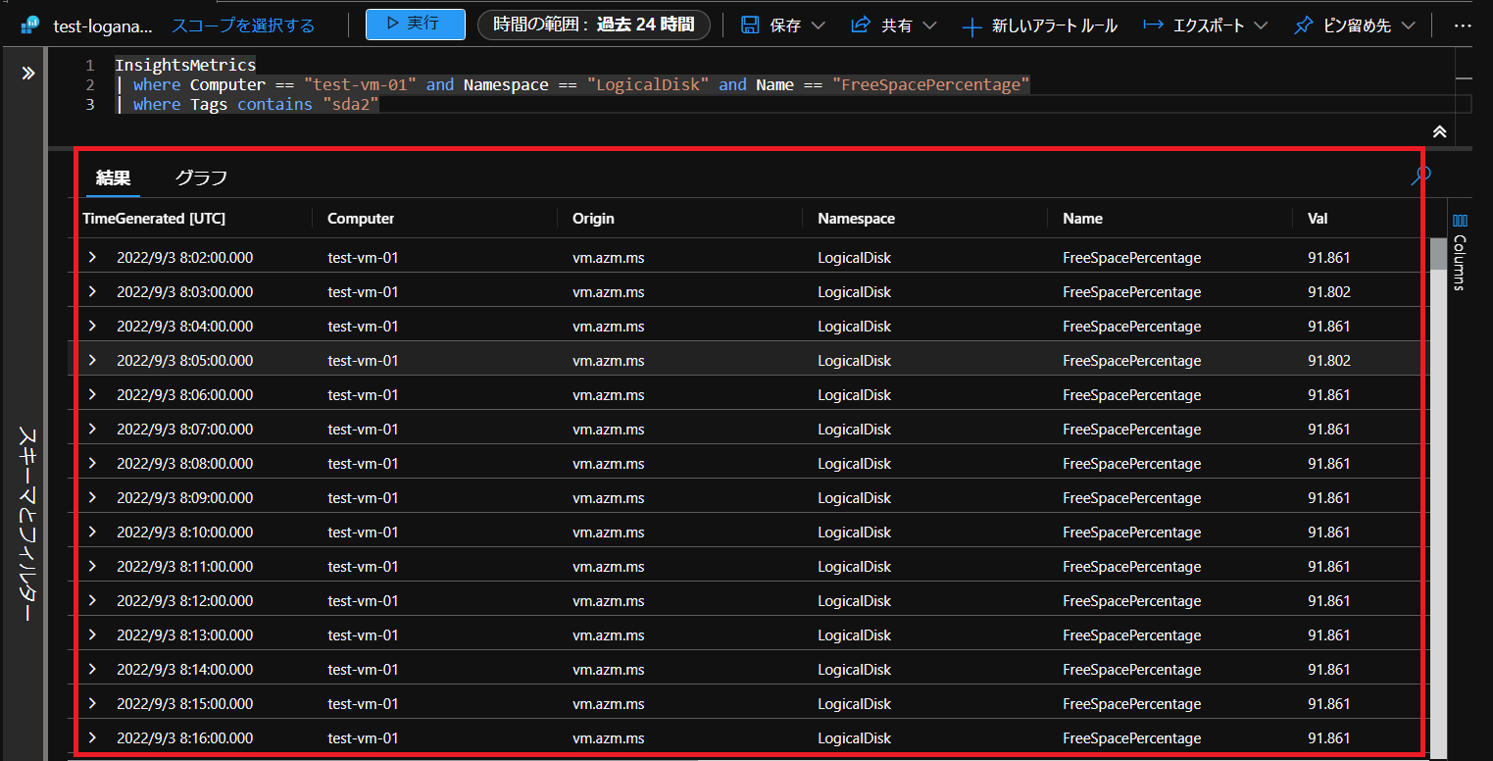Expand the 8:11:00.000 result row
Screen dimensions: 1493x761
(x=93, y=566)
